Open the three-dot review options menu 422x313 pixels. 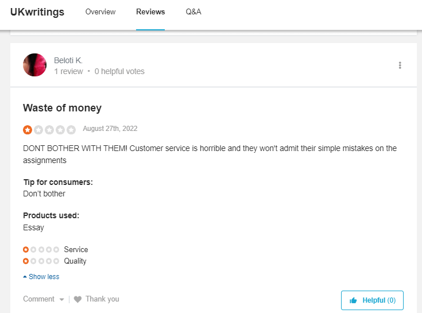[400, 65]
